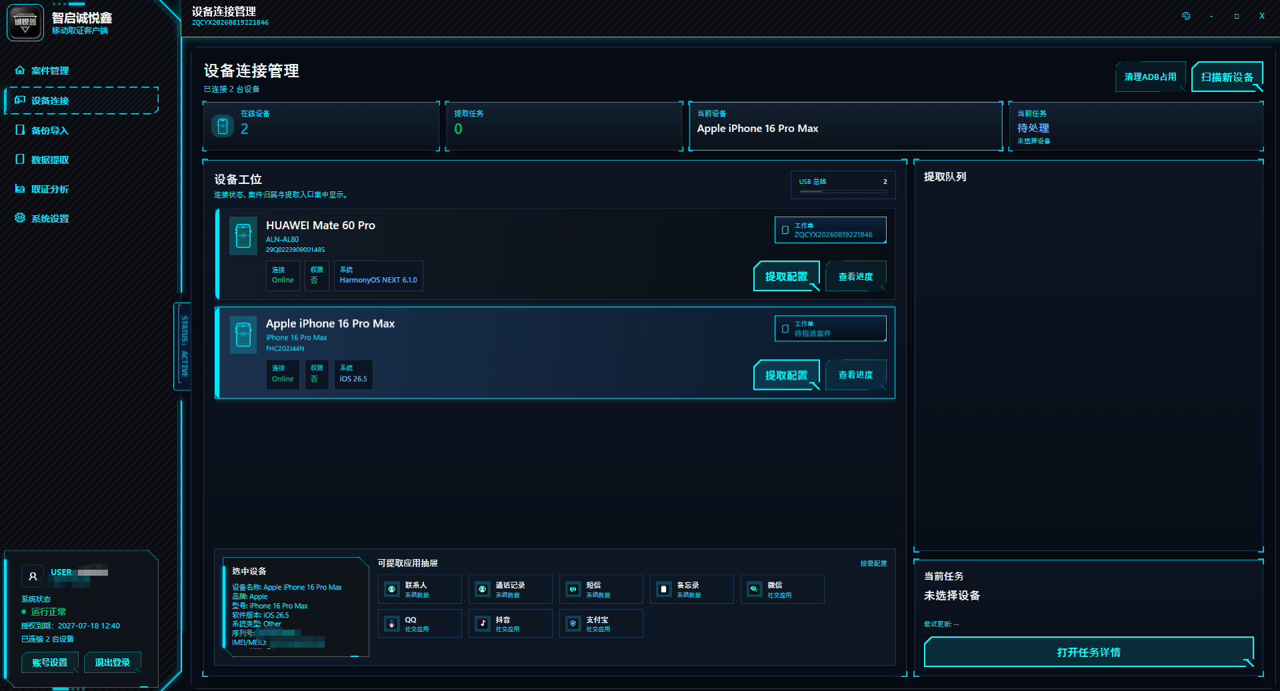Select the 提取任务 summary card
Screen dimensions: 1280x691
564,127
